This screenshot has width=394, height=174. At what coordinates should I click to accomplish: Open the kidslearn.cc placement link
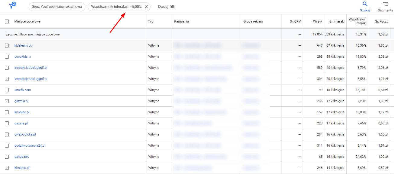point(23,45)
